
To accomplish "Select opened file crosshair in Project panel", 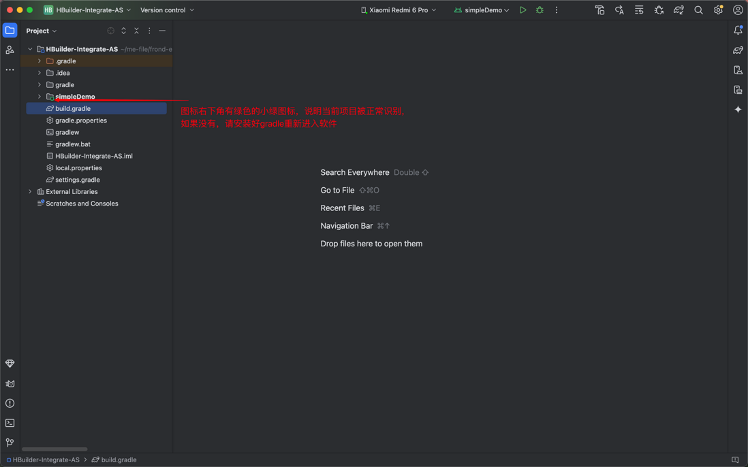I will [x=110, y=31].
